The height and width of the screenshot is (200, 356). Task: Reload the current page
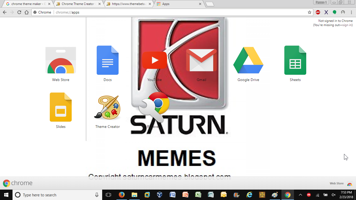pyautogui.click(x=19, y=12)
